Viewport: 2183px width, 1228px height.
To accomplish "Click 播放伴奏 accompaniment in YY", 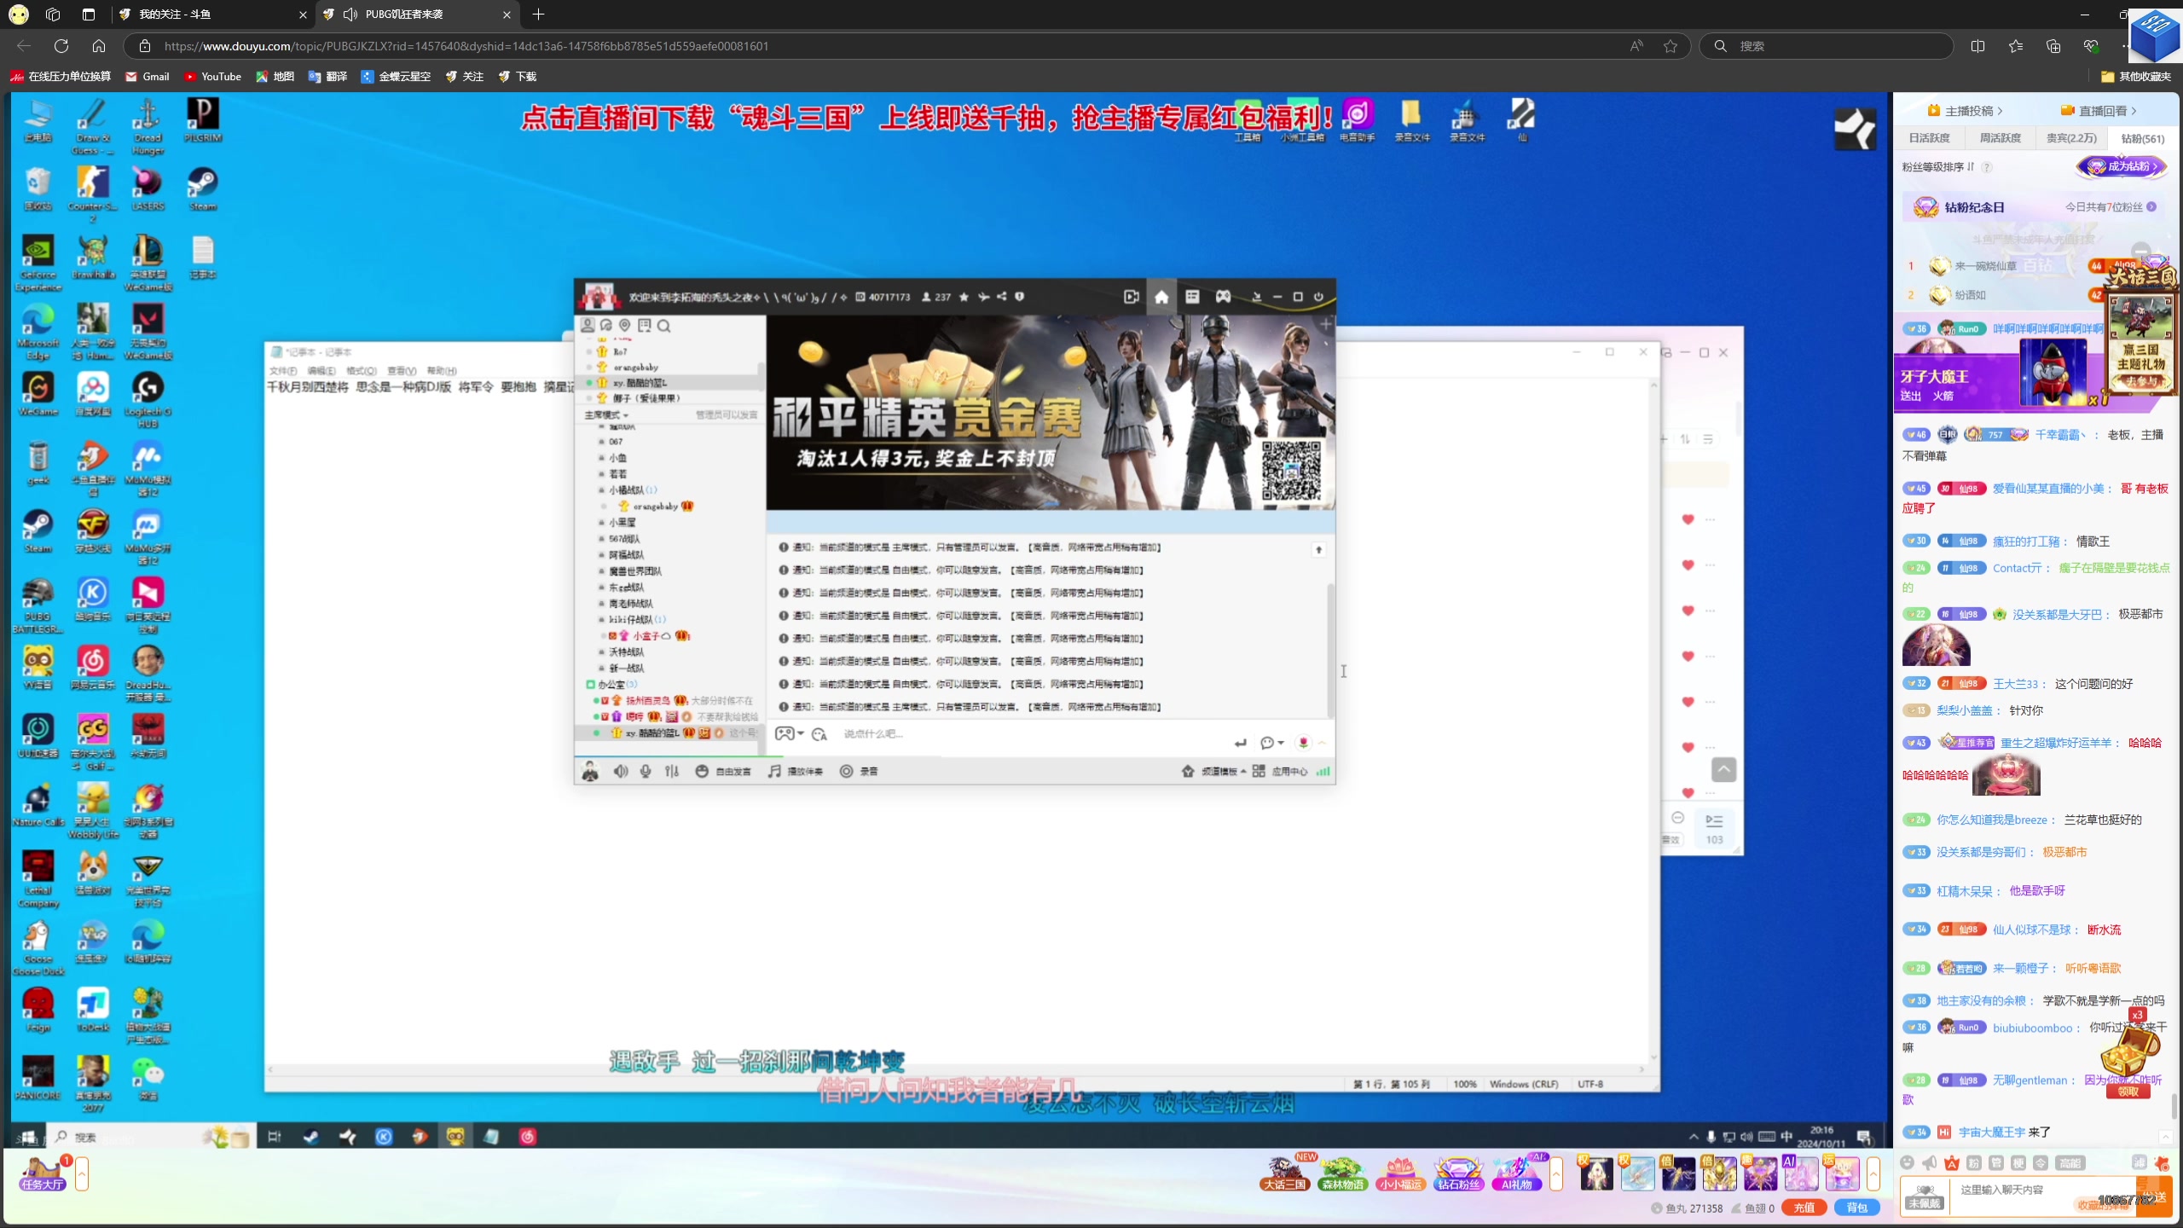I will (x=796, y=772).
